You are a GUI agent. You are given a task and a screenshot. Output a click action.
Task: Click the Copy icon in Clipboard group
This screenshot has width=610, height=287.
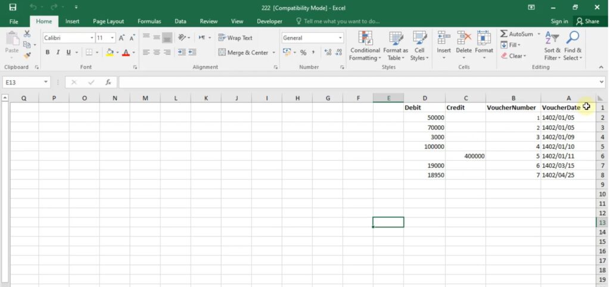(27, 45)
